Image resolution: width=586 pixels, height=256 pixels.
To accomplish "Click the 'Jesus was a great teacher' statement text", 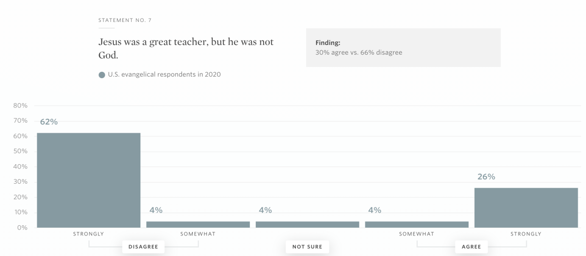I will coord(186,48).
